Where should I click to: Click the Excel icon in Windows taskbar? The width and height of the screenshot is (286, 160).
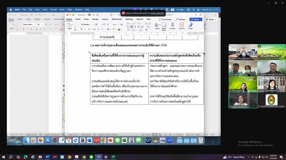point(113,157)
